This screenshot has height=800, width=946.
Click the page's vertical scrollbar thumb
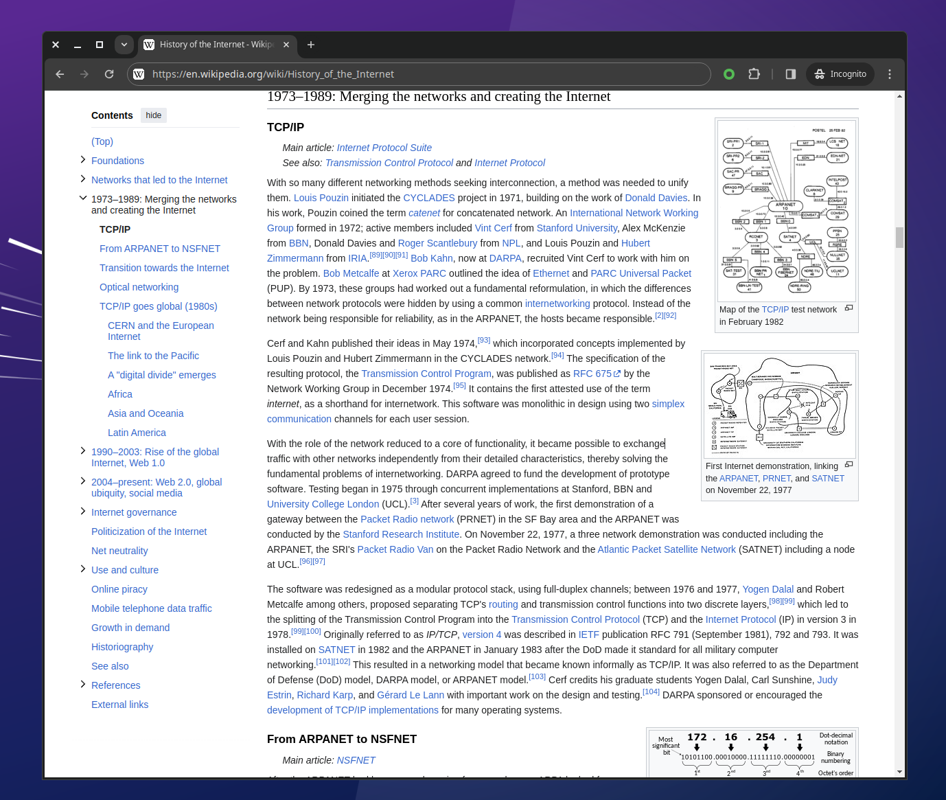[x=899, y=237]
